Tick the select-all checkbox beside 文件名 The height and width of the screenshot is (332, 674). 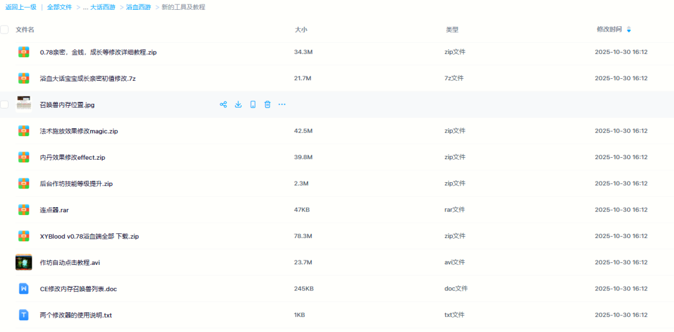pyautogui.click(x=5, y=30)
